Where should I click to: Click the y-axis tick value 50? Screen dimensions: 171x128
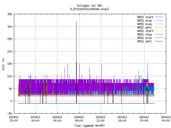11,89
